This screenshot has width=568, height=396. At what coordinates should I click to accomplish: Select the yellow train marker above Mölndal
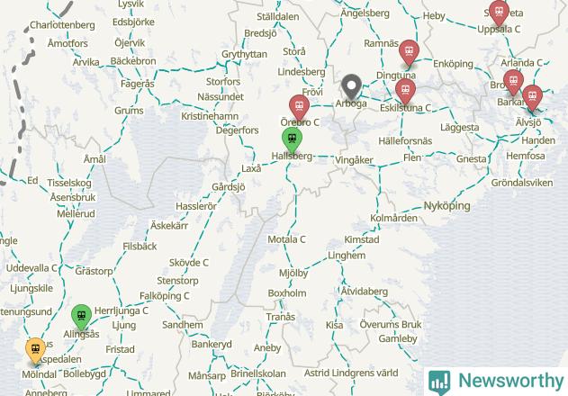click(35, 350)
